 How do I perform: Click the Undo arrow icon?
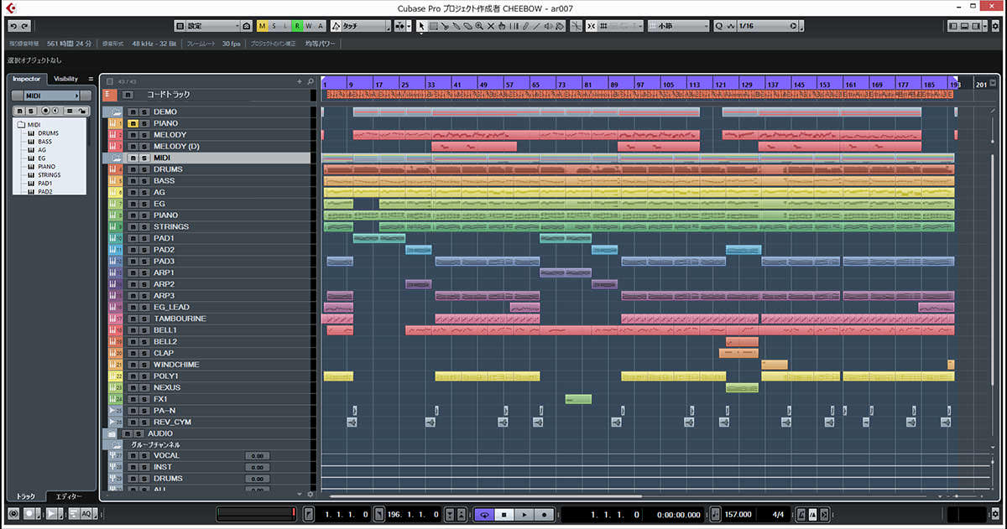point(12,26)
